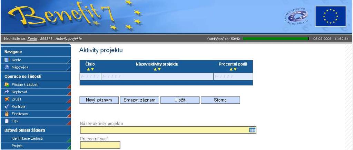
Task: Click green logout countdown progress bar
Action: click(x=276, y=39)
